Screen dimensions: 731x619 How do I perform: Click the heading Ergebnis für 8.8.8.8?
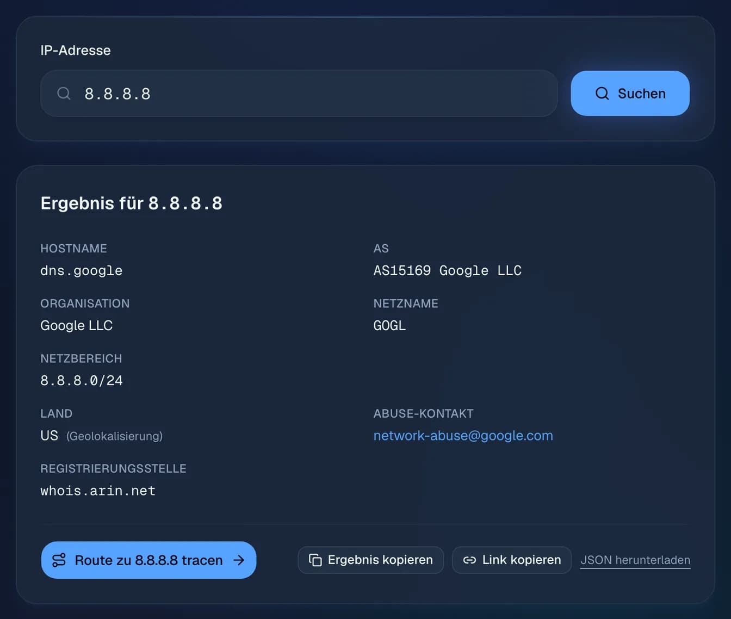tap(131, 203)
